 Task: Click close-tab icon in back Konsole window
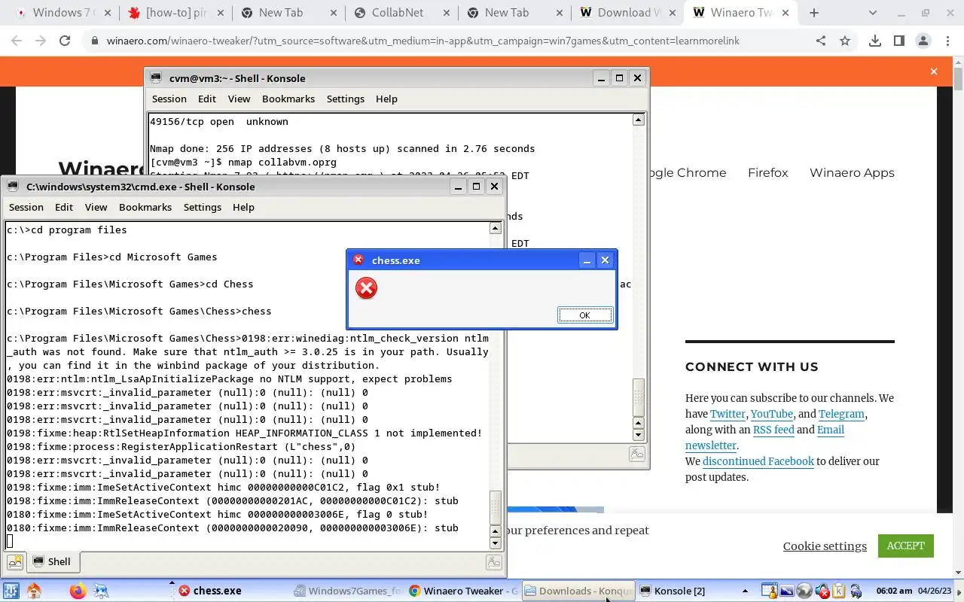pyautogui.click(x=636, y=453)
